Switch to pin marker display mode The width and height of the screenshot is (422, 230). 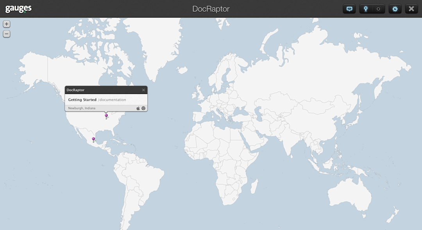366,9
